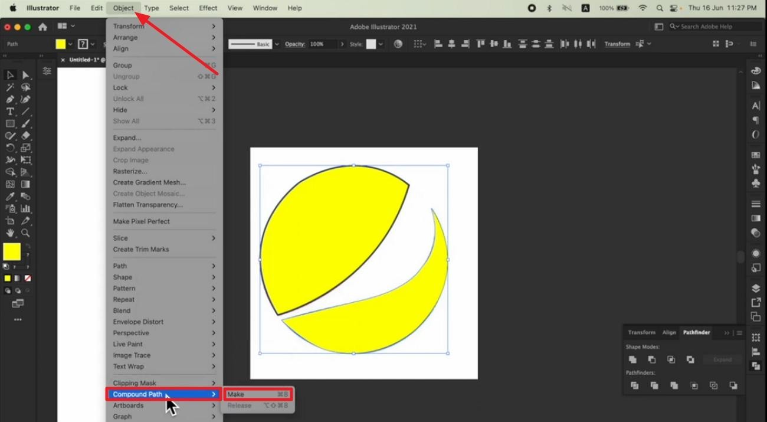767x422 pixels.
Task: Open the Style swatch dropdown
Action: (381, 44)
